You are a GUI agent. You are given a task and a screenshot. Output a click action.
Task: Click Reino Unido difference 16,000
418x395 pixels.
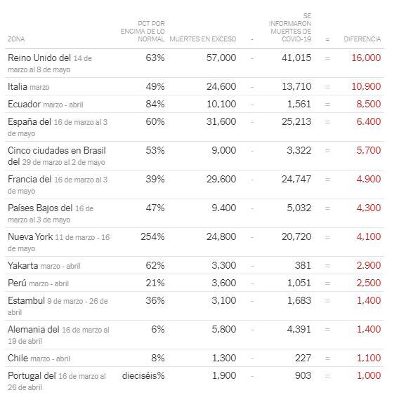(366, 58)
